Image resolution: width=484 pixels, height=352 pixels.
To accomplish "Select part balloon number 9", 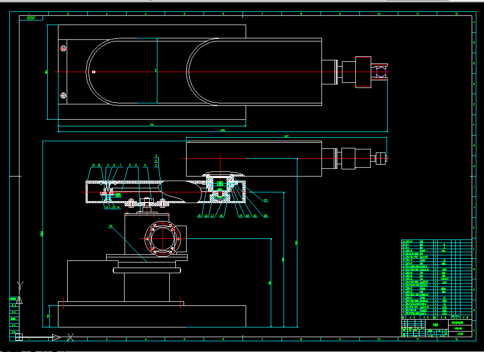I will [x=108, y=165].
